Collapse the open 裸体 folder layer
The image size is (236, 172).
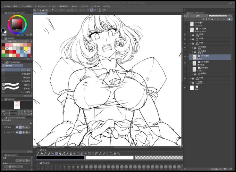pos(190,44)
